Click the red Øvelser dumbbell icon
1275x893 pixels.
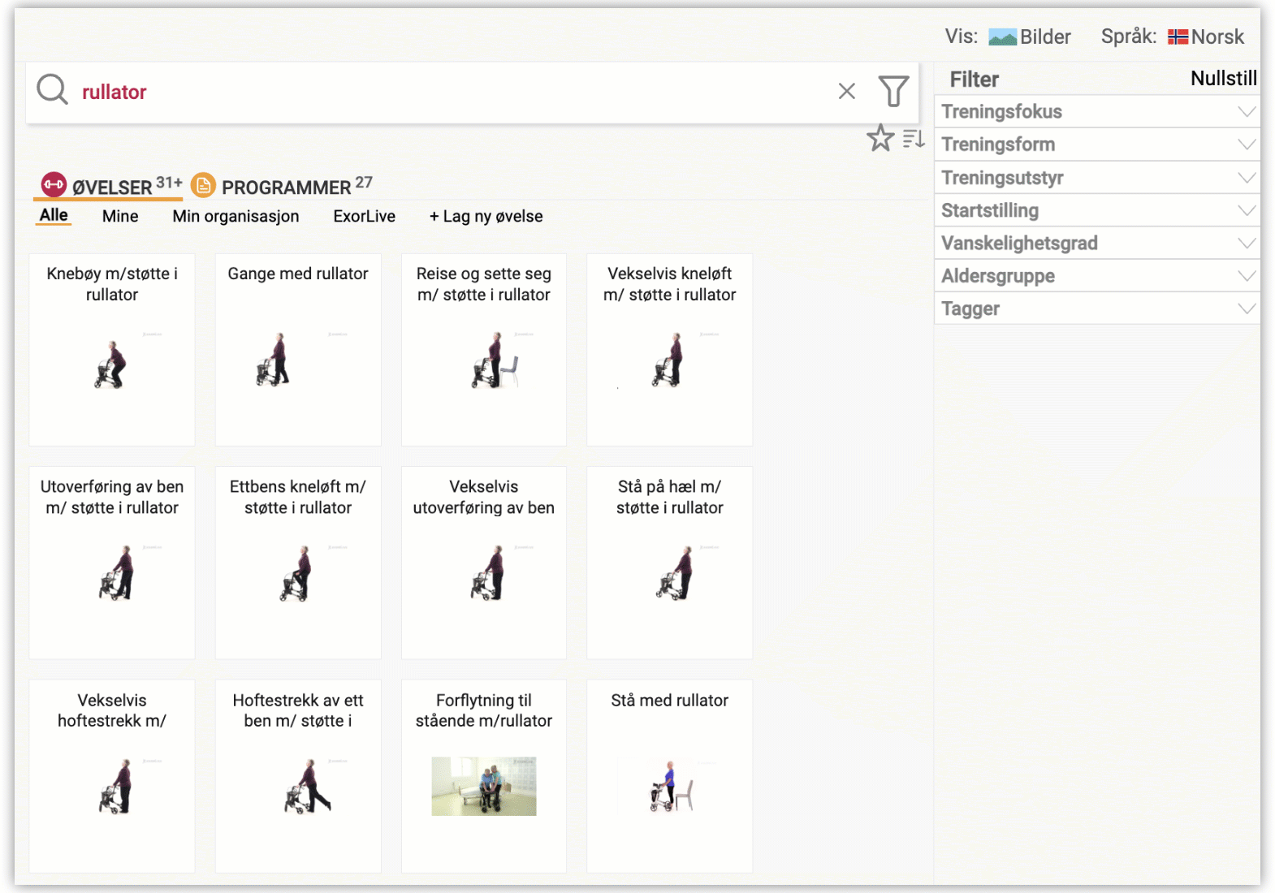(54, 185)
